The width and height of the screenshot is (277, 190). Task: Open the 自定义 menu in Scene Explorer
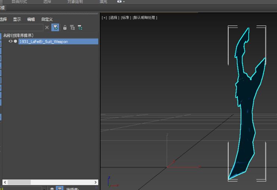click(47, 19)
